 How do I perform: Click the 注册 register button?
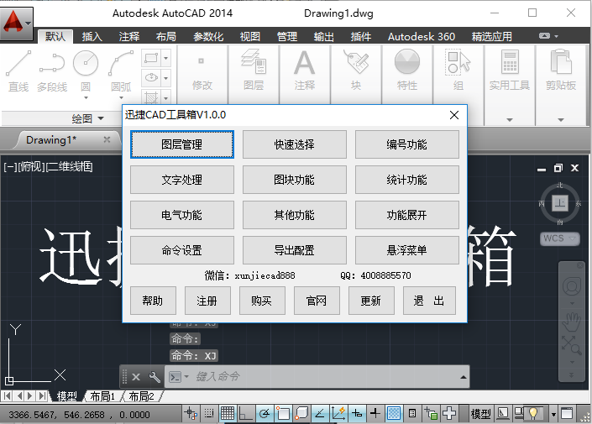pyautogui.click(x=207, y=301)
